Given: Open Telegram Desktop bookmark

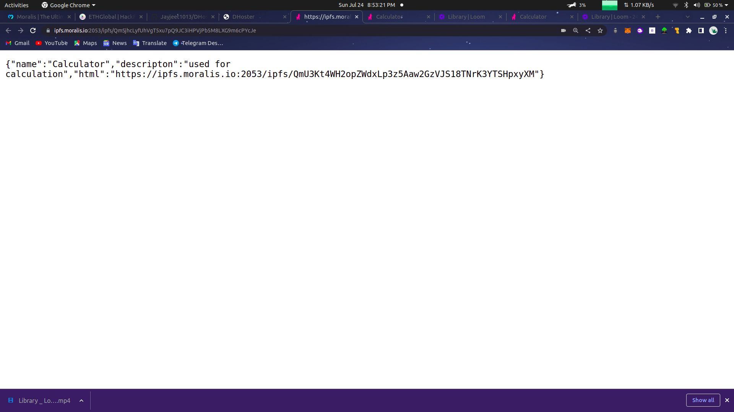Looking at the screenshot, I should 198,43.
